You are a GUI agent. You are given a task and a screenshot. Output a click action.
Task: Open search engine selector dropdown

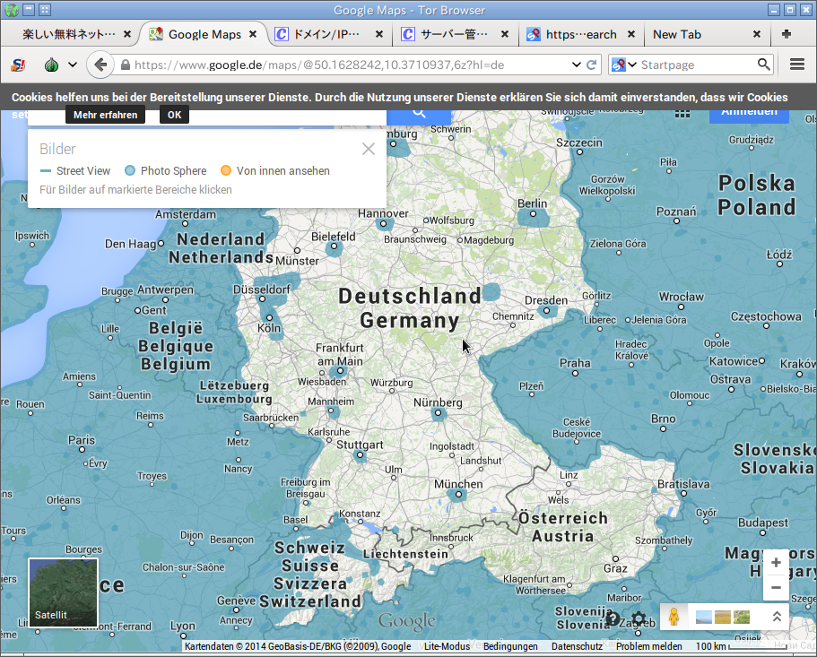coord(623,65)
